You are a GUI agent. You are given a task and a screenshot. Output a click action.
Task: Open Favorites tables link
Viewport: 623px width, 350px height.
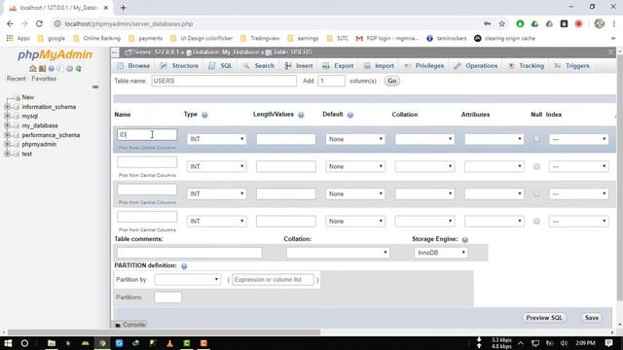tap(44, 79)
